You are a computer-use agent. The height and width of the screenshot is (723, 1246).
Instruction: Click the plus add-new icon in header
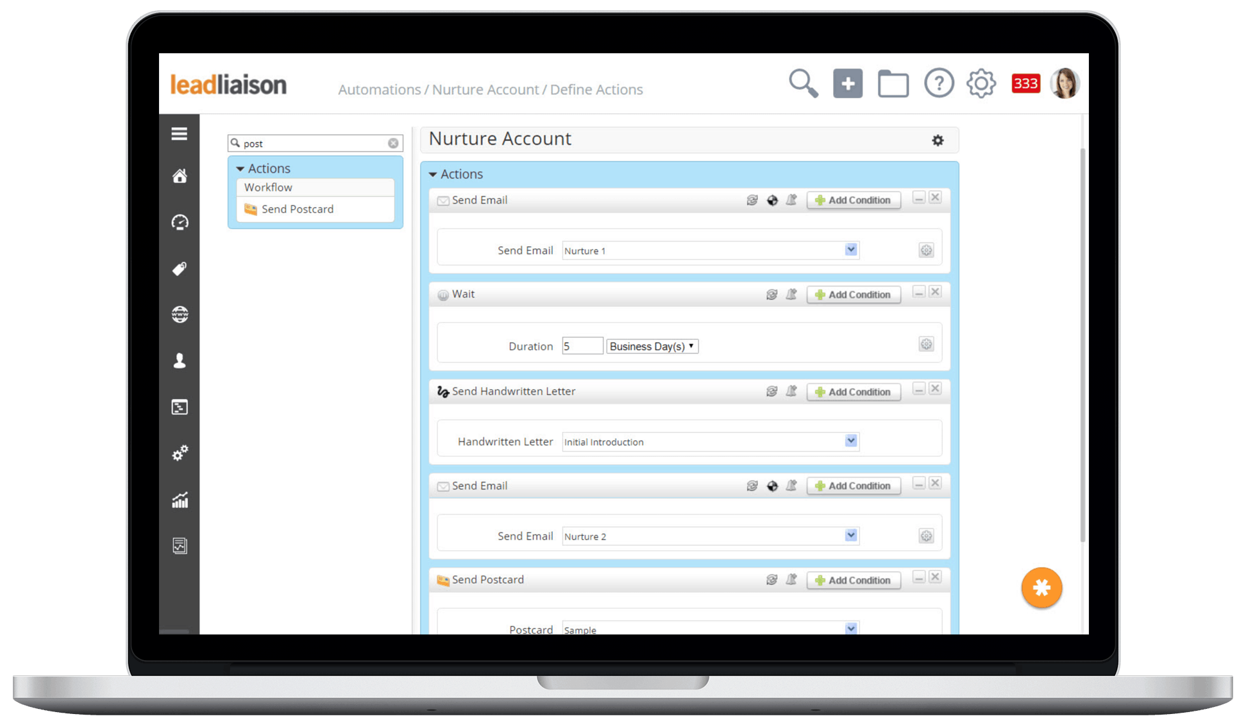(x=848, y=83)
